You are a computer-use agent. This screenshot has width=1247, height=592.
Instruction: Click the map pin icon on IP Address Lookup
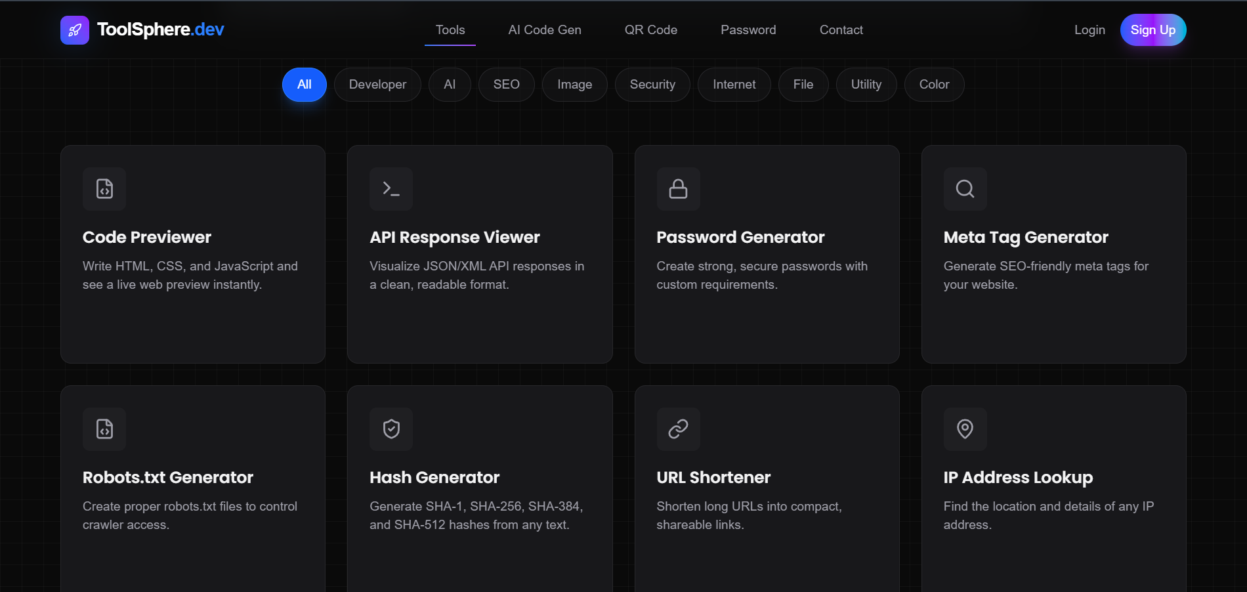point(965,429)
